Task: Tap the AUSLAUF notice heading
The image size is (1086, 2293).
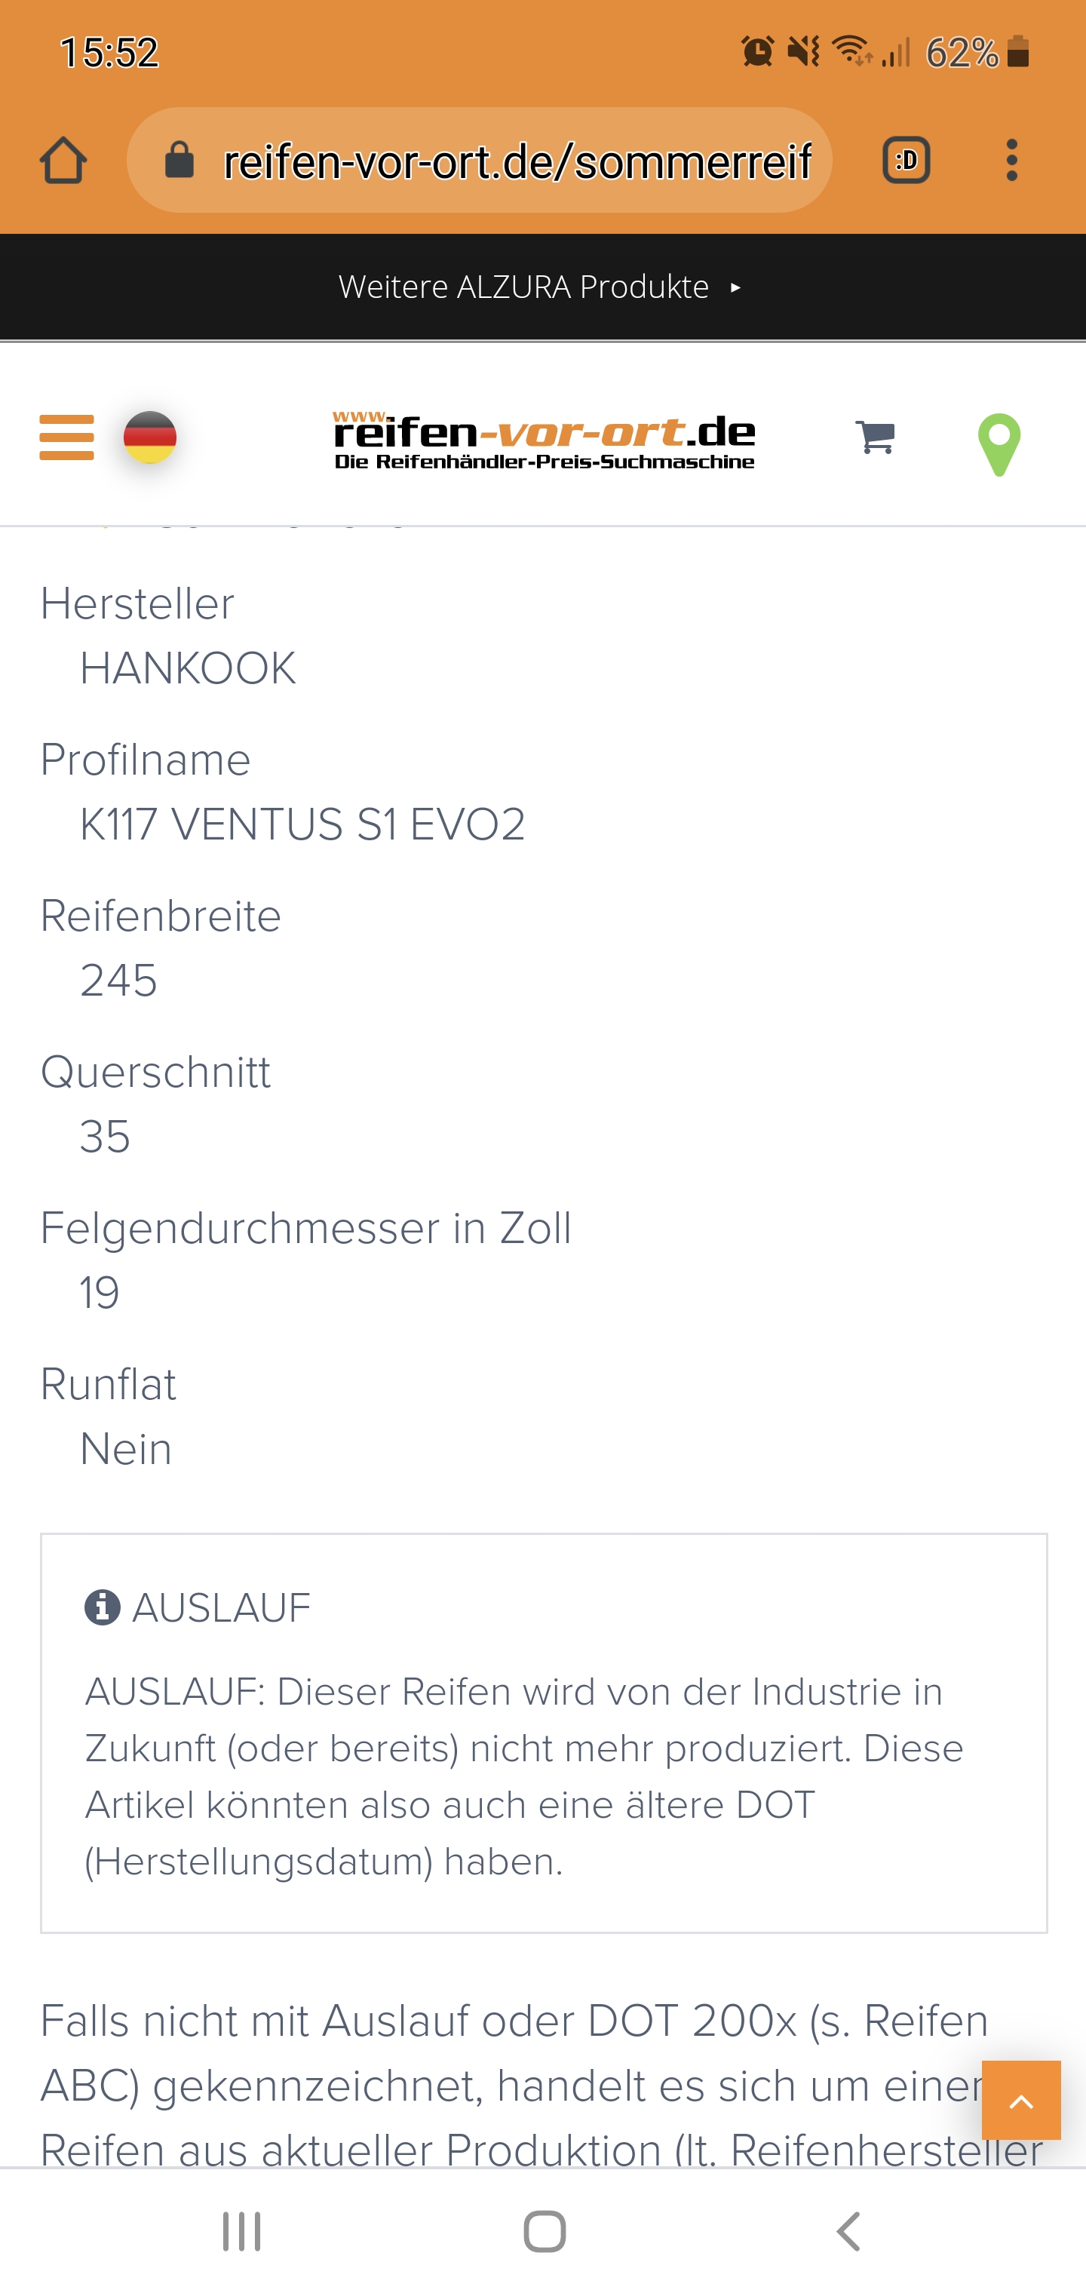Action: (221, 1607)
